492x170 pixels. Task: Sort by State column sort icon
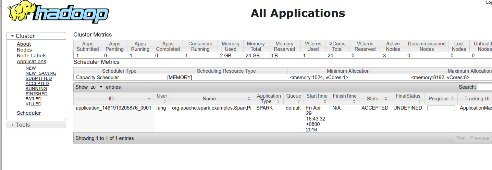coord(385,99)
